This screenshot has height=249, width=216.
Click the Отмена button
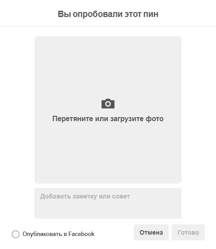click(x=151, y=232)
